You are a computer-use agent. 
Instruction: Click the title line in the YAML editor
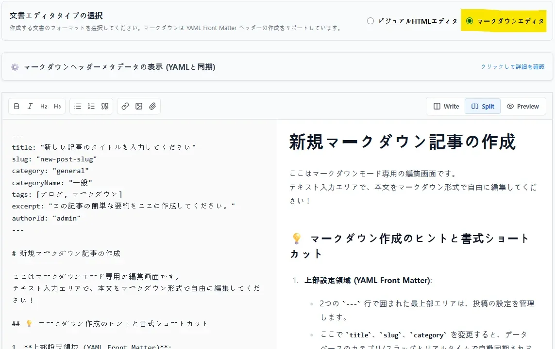point(104,147)
